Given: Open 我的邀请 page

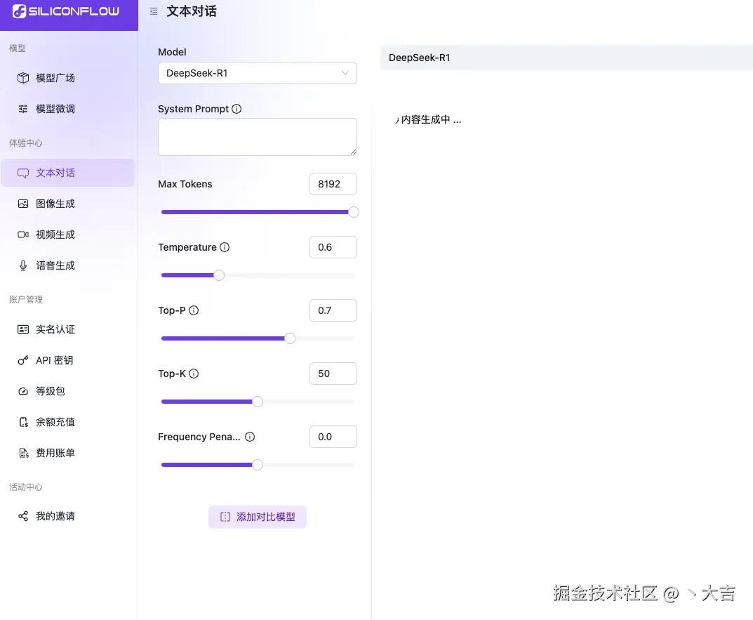Looking at the screenshot, I should pos(67,516).
